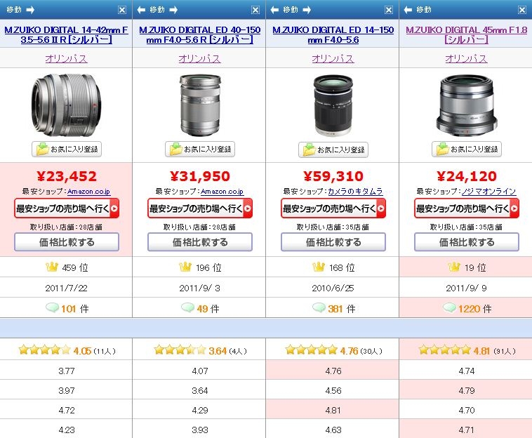View the 45mm F1.8 lens image

[467, 105]
